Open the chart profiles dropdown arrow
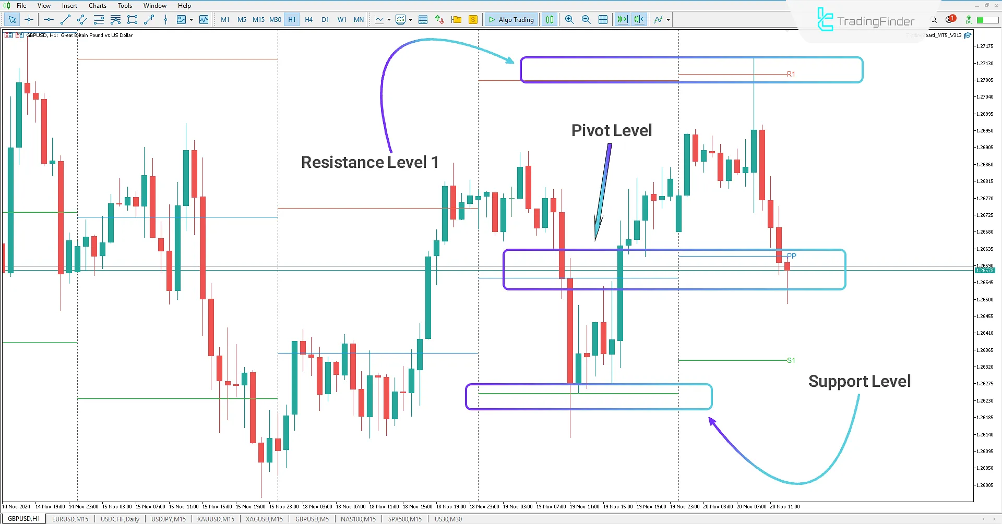The width and height of the screenshot is (1002, 524). point(411,19)
